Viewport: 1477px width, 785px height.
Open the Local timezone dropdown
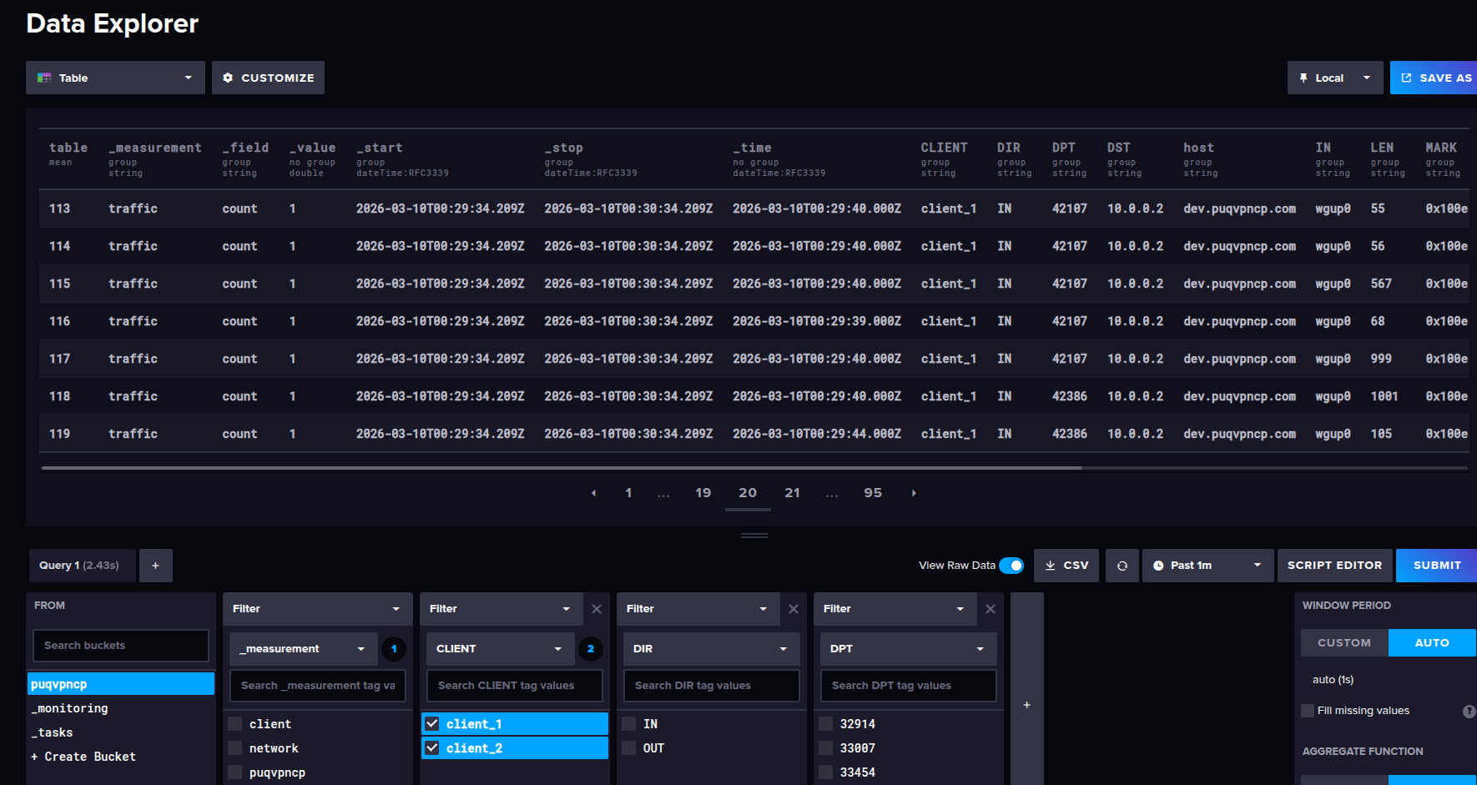[x=1335, y=78]
